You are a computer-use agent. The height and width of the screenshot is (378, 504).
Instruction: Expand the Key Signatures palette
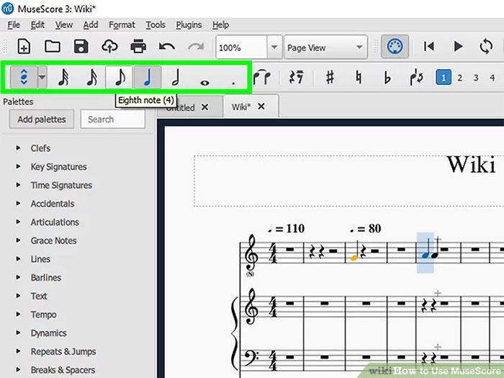[58, 166]
